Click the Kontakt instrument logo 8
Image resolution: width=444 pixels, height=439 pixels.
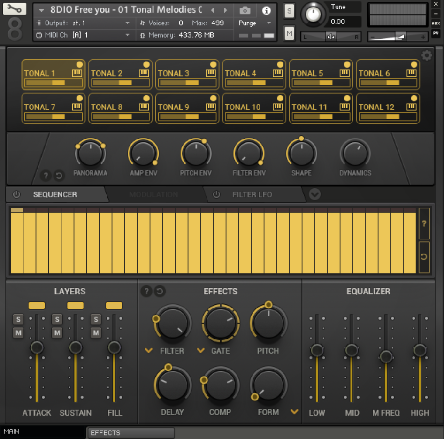click(x=15, y=29)
